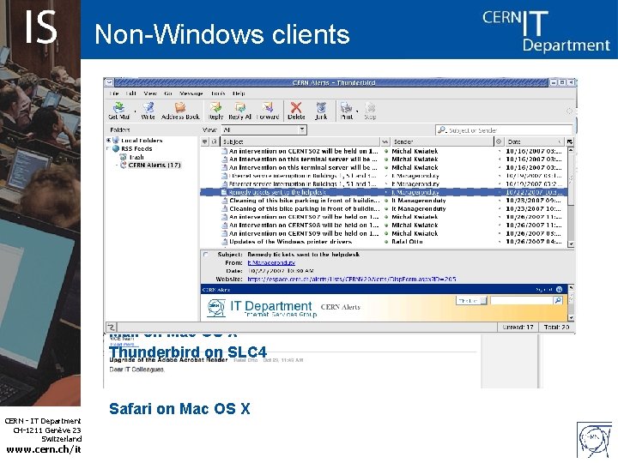Click the Get Mail toolbar icon
The image size is (618, 463).
click(118, 107)
